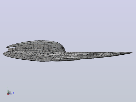
Task: Click the red origin dot of the axis triad
Action: pos(8,94)
